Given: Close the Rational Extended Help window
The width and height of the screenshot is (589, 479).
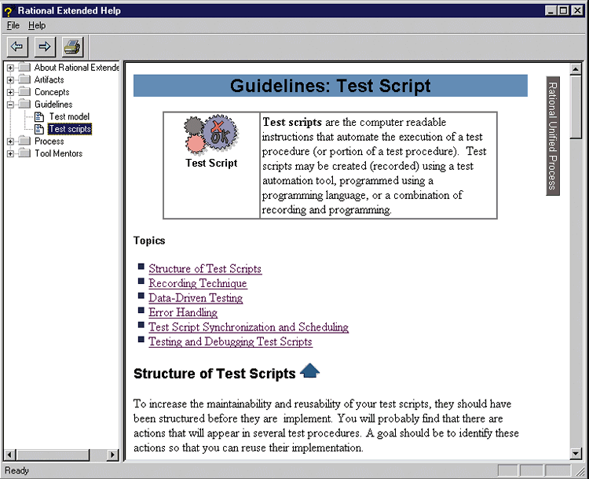Looking at the screenshot, I should tap(577, 10).
